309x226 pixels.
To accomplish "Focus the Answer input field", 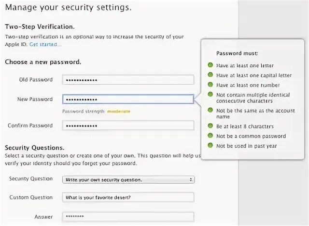I will (x=128, y=217).
